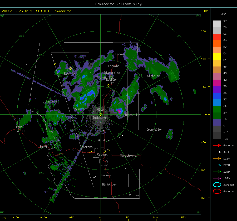Viewport: 237px width, 221px height.
Task: Click the yellow diamond marker below RedDeer
Action: coord(108,85)
